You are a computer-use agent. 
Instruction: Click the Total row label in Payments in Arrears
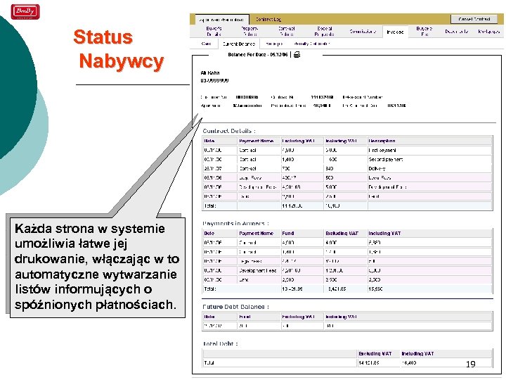[209, 289]
